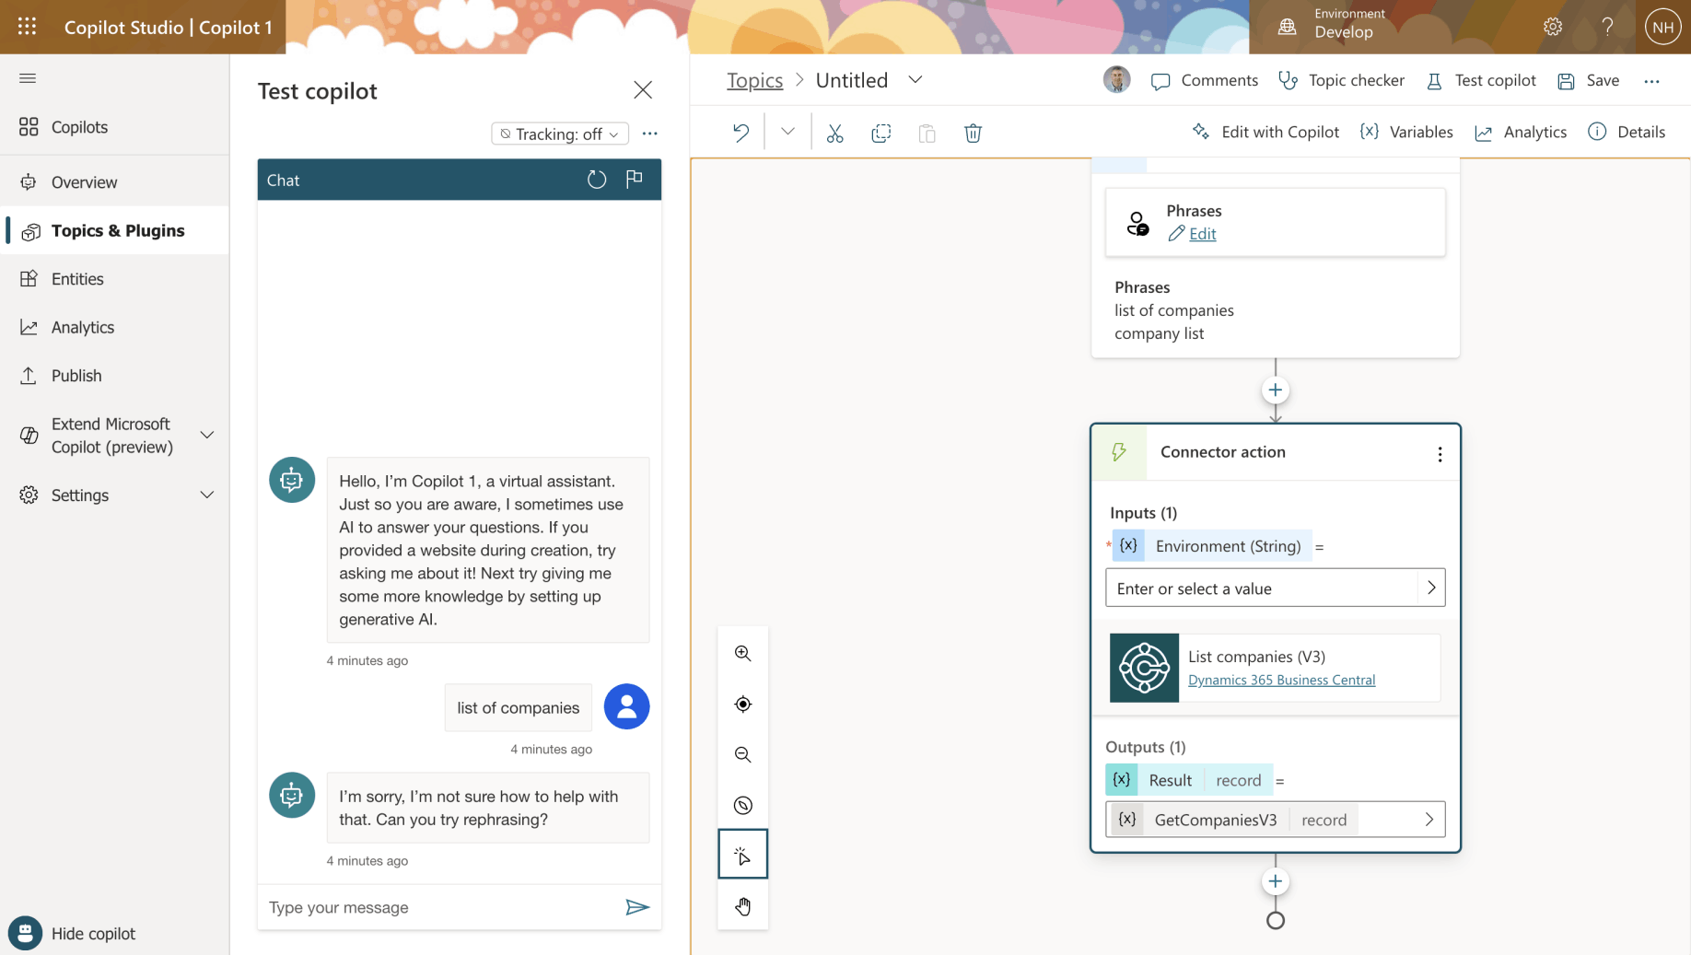Open the Variables pane
This screenshot has width=1691, height=955.
pos(1406,132)
